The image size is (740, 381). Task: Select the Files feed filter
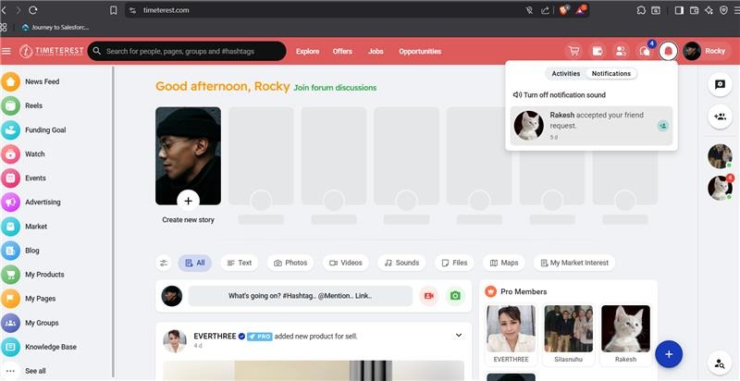click(454, 263)
